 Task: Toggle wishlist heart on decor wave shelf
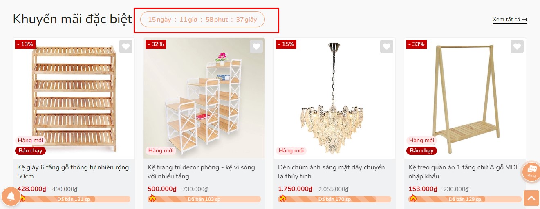[x=256, y=46]
